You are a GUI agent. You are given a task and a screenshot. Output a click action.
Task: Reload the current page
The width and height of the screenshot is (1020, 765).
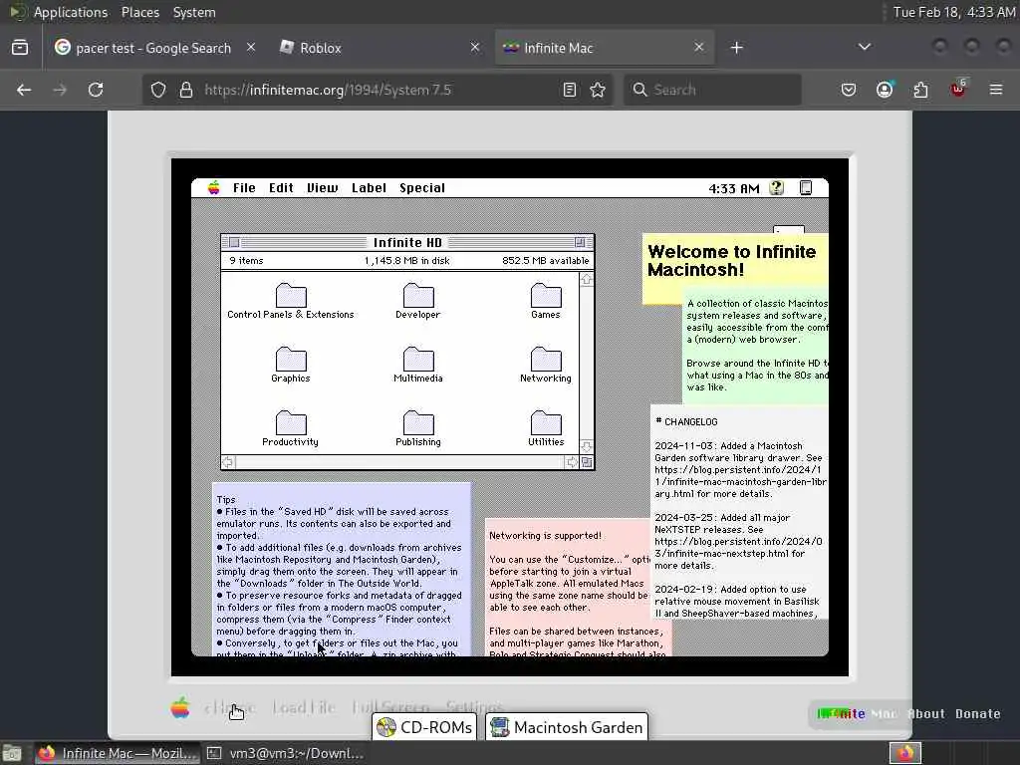pos(96,90)
